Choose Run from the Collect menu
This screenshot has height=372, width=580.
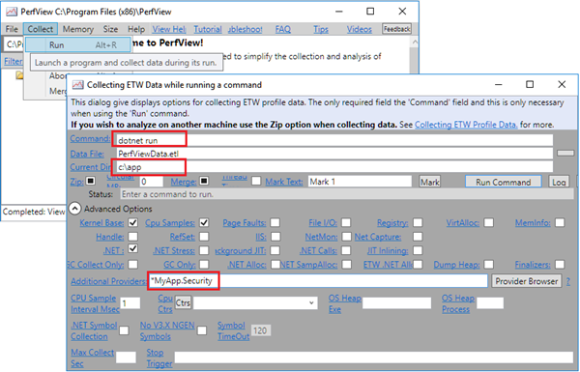(77, 44)
